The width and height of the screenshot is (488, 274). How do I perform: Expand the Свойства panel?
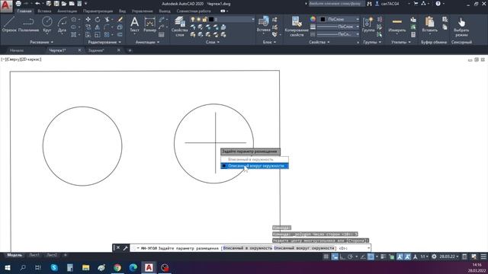click(319, 42)
